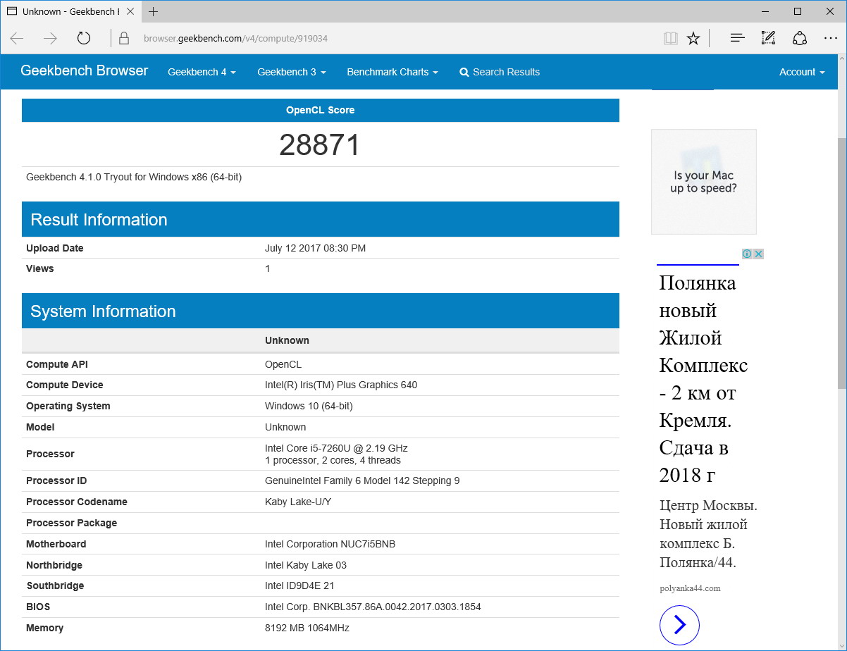Viewport: 847px width, 651px height.
Task: Go to Geekbench Browser home link
Action: coord(85,70)
